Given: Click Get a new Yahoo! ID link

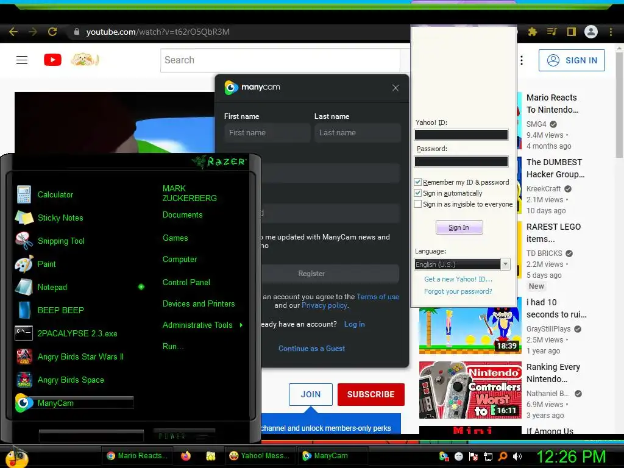Looking at the screenshot, I should pos(458,279).
